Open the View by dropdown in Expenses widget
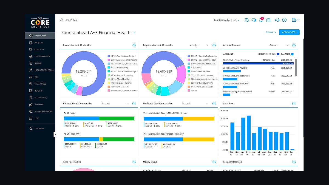This screenshot has height=185, width=329. click(x=199, y=45)
